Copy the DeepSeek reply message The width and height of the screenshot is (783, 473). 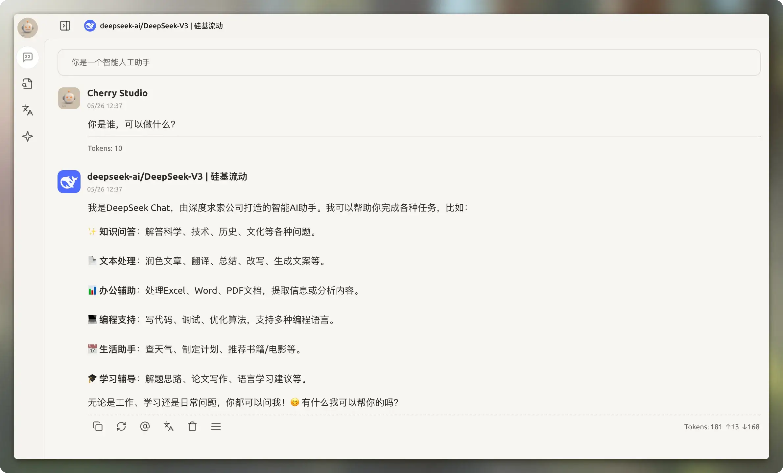pos(98,426)
